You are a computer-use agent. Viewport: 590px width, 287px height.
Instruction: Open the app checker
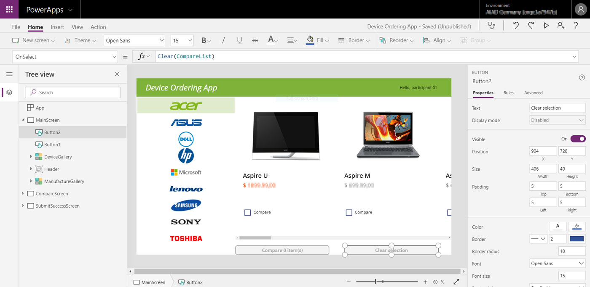point(492,26)
